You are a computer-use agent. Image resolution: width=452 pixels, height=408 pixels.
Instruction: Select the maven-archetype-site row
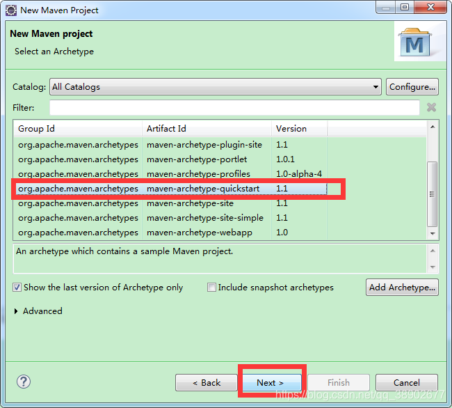coord(170,203)
